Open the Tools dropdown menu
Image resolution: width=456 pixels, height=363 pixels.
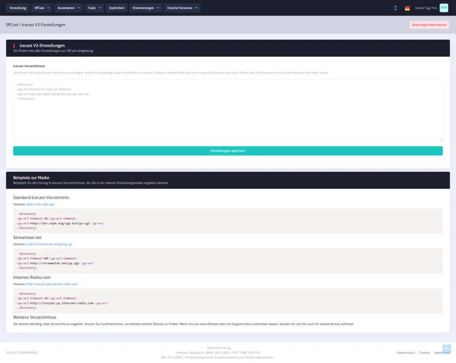click(94, 8)
